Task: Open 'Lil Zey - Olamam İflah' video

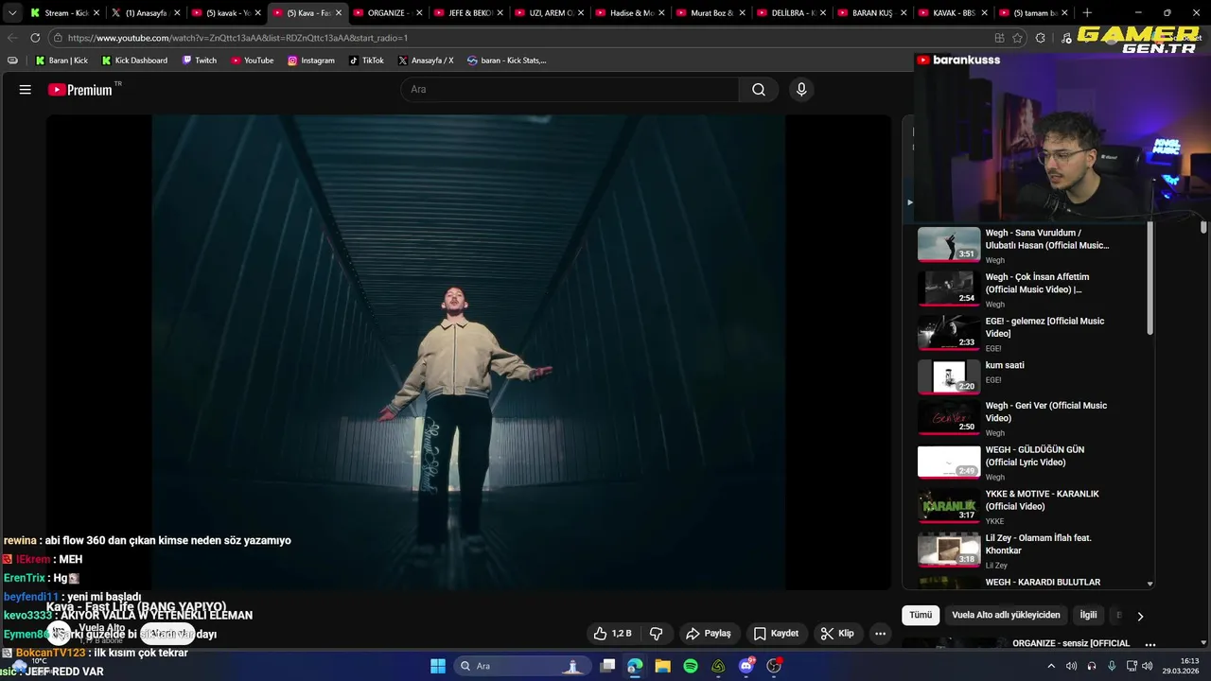Action: tap(1031, 550)
